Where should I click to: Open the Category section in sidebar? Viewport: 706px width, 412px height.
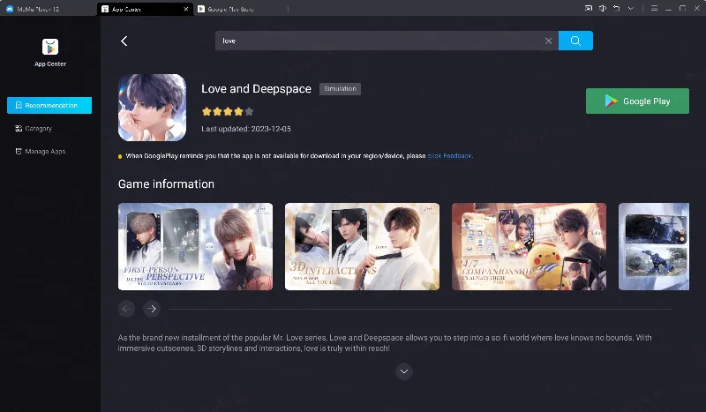pyautogui.click(x=38, y=129)
